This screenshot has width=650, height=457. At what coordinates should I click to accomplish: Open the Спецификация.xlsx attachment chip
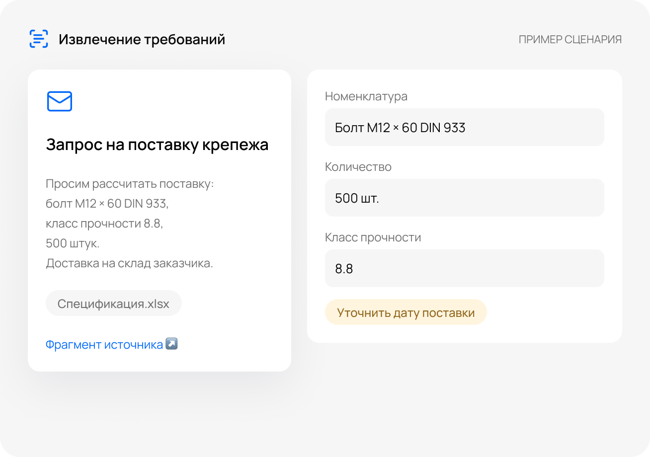tap(114, 304)
